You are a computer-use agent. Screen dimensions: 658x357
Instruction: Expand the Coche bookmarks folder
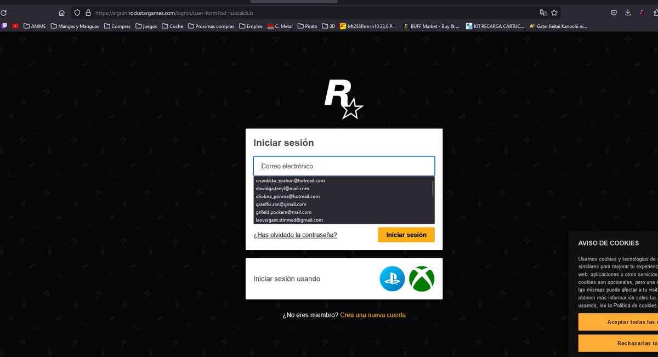[172, 26]
